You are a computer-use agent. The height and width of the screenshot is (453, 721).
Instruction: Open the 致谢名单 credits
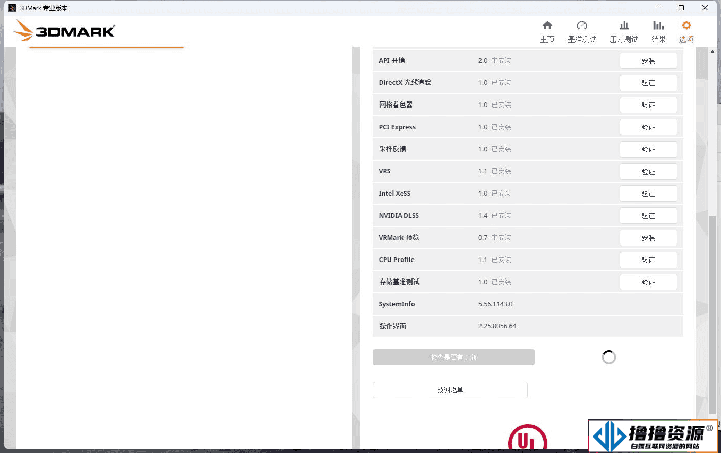click(x=450, y=390)
